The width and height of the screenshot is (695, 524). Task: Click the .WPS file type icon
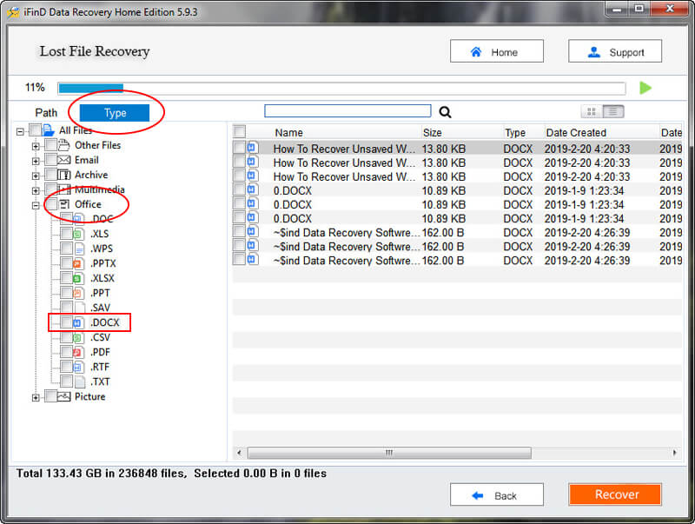pyautogui.click(x=79, y=249)
